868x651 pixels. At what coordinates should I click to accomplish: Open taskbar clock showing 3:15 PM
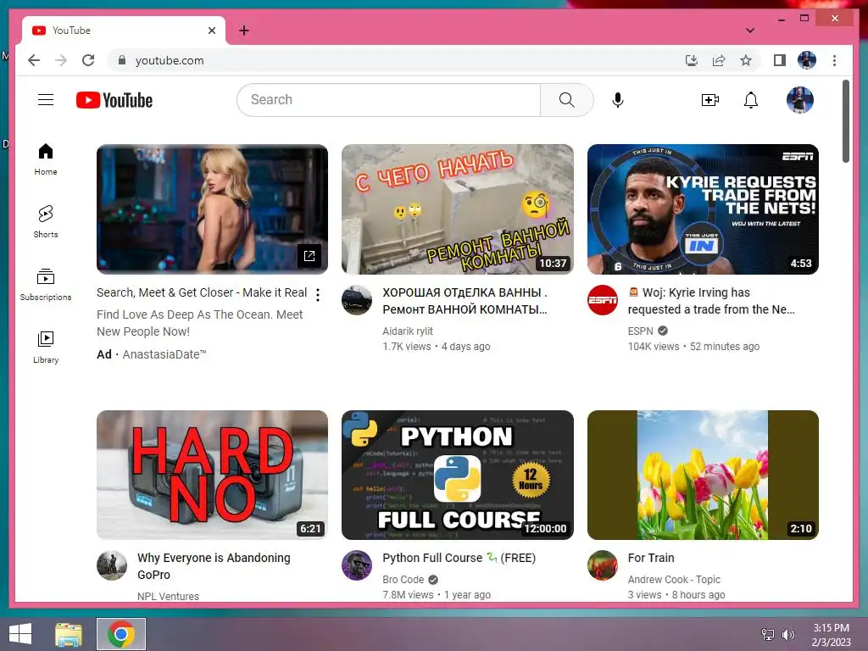pyautogui.click(x=831, y=635)
